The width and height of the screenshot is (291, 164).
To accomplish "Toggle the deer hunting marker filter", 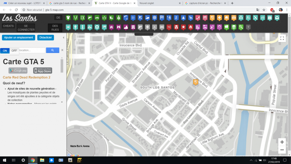I will [x=191, y=18].
